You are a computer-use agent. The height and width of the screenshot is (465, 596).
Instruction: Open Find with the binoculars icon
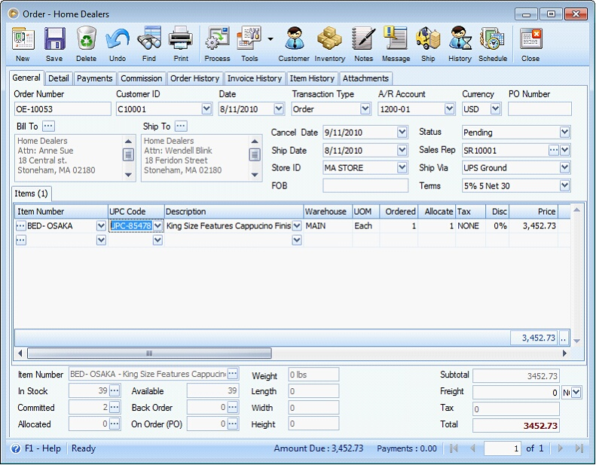149,38
